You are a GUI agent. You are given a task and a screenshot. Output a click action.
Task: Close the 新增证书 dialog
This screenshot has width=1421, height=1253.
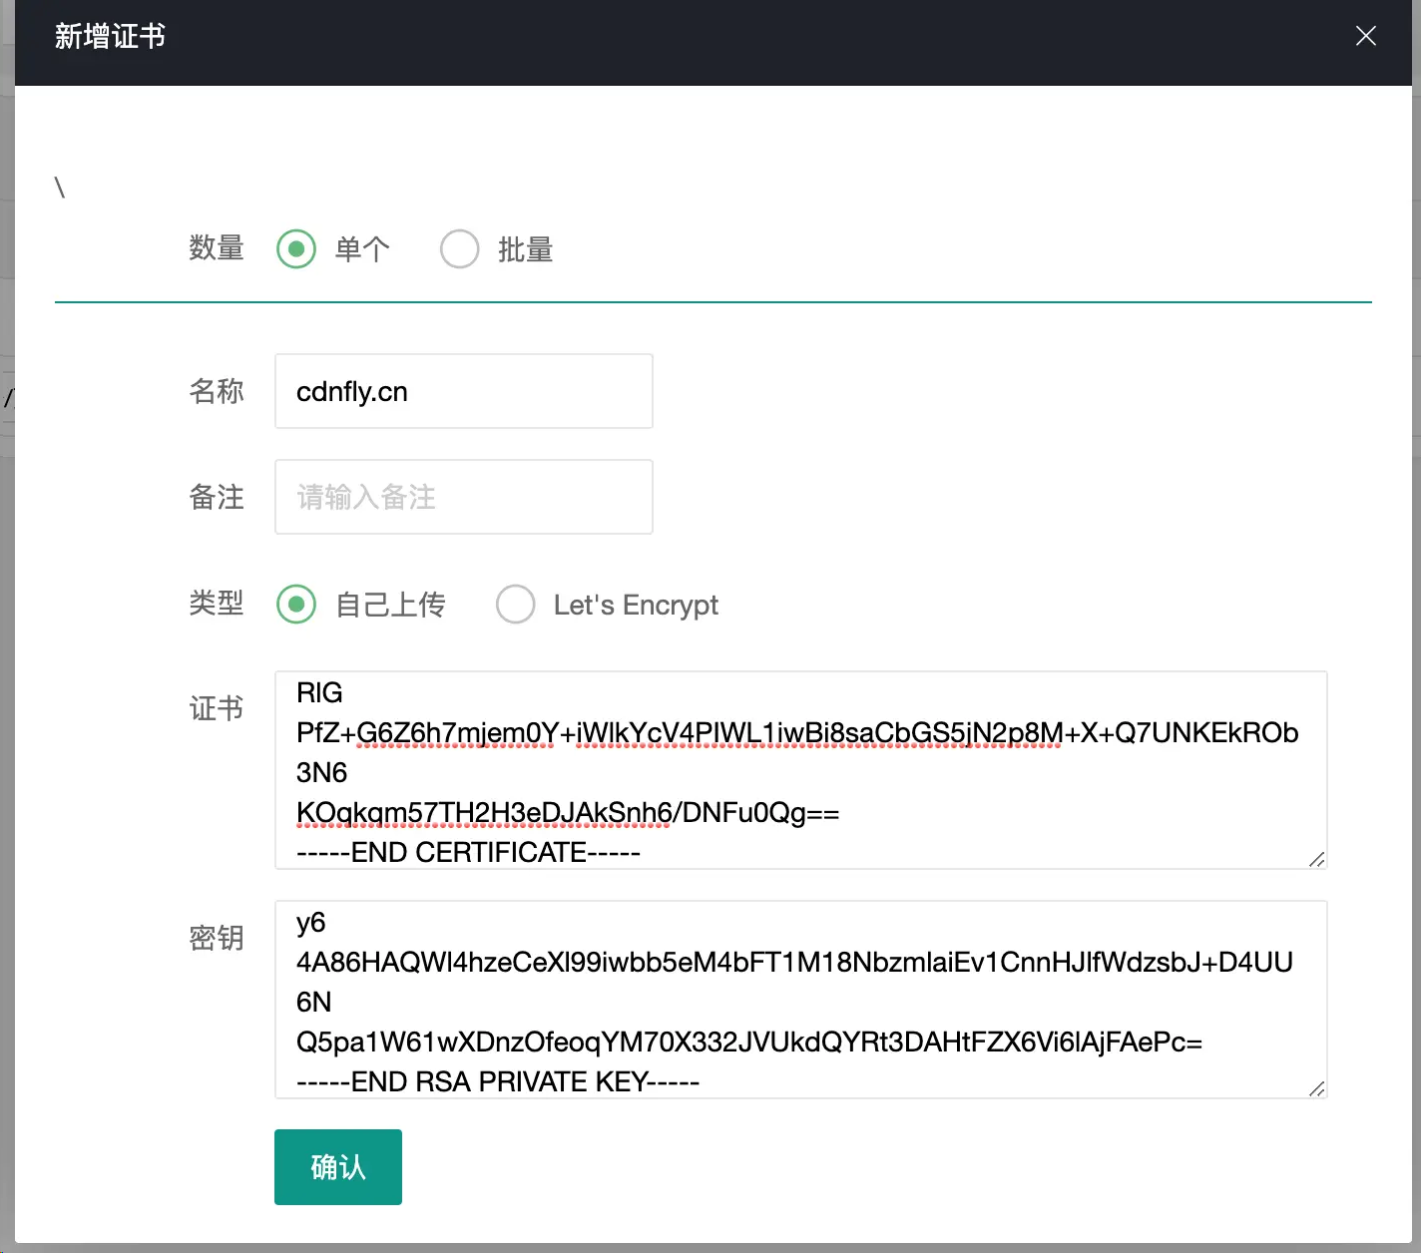click(1365, 37)
